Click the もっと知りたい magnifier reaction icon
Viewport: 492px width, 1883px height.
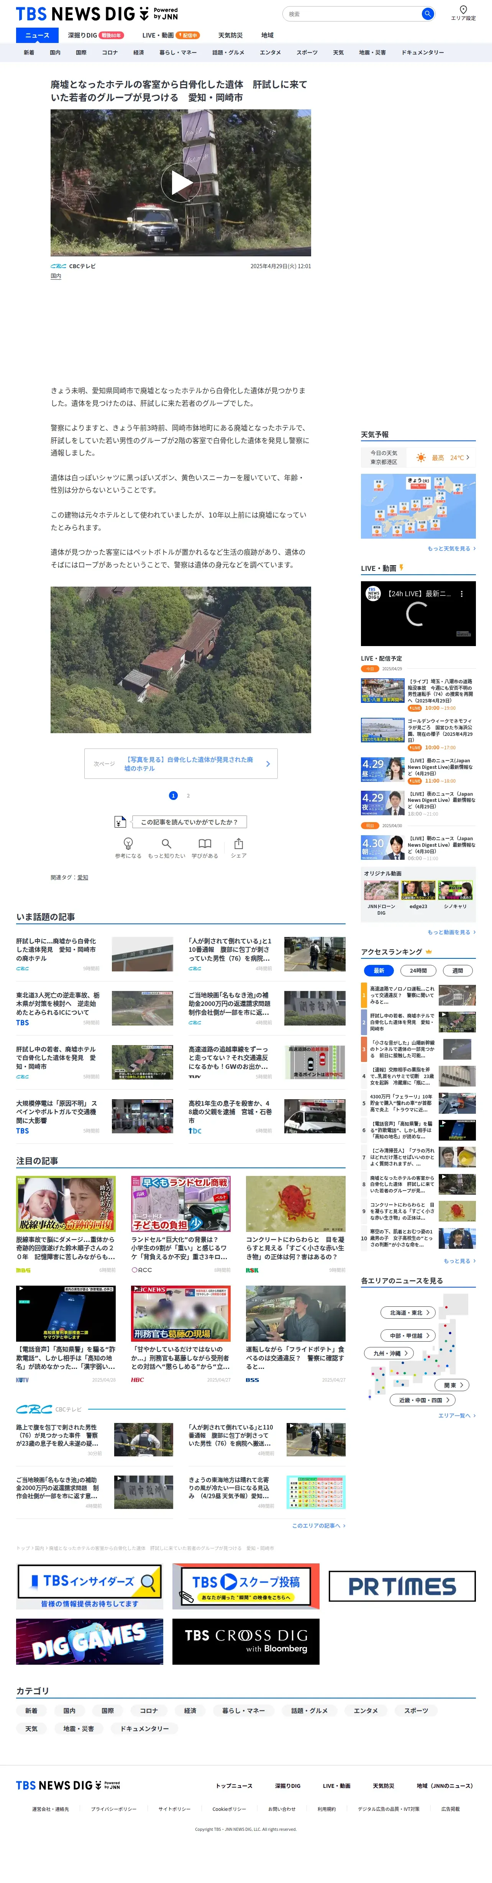[166, 844]
